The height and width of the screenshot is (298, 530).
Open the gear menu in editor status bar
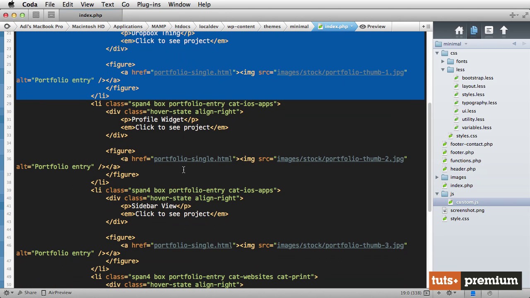pyautogui.click(x=8, y=293)
